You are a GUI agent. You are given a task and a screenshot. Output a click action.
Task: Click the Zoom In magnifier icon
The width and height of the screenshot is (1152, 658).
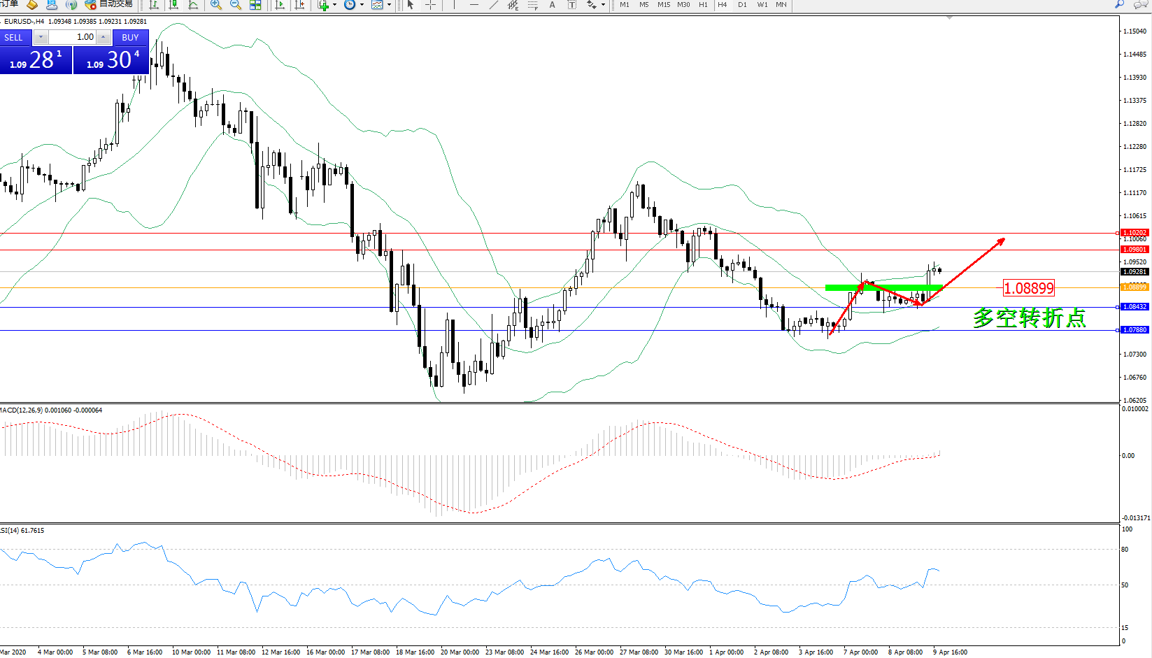pos(216,5)
